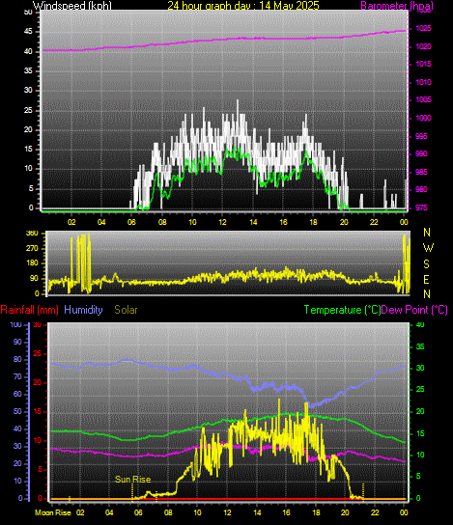Click the Solar legend label
Viewport: 453px width, 525px height.
point(126,310)
